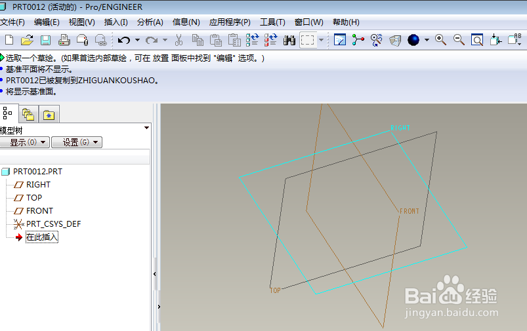
Task: Open the 窗口(W) menu
Action: [309, 22]
